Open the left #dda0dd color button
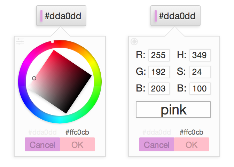The width and height of the screenshot is (234, 167). [61, 16]
